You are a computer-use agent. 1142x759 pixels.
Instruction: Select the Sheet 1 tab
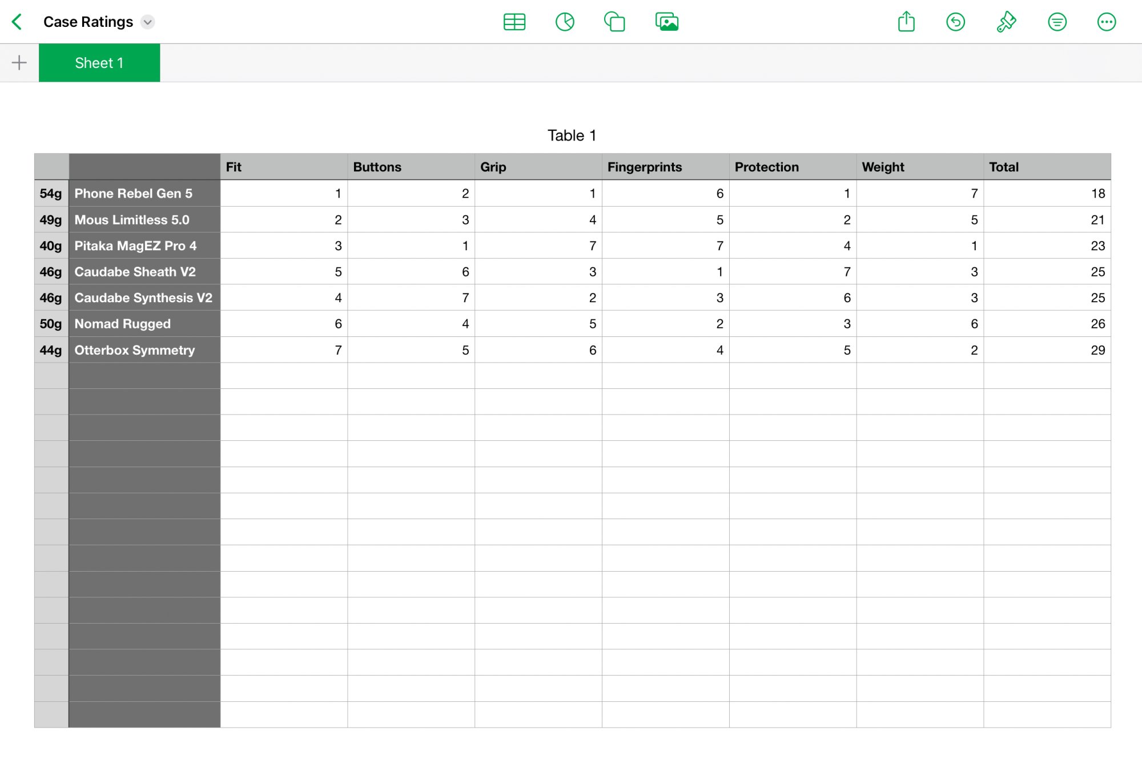99,63
